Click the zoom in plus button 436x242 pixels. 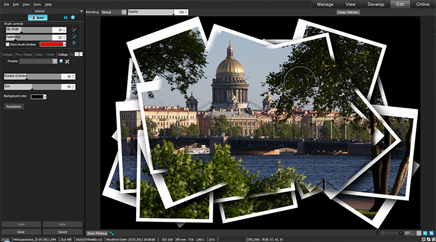click(x=400, y=233)
